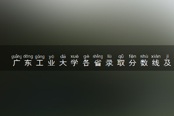Select the character 学 in the title
174x116 pixels.
click(75, 63)
